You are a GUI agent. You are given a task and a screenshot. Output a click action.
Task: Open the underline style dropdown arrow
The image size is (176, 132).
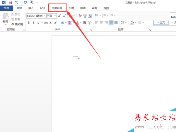pos(42,23)
